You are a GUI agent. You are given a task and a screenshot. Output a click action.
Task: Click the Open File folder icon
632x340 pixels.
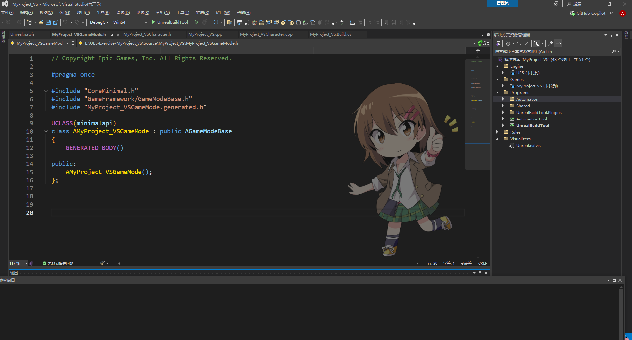click(41, 22)
